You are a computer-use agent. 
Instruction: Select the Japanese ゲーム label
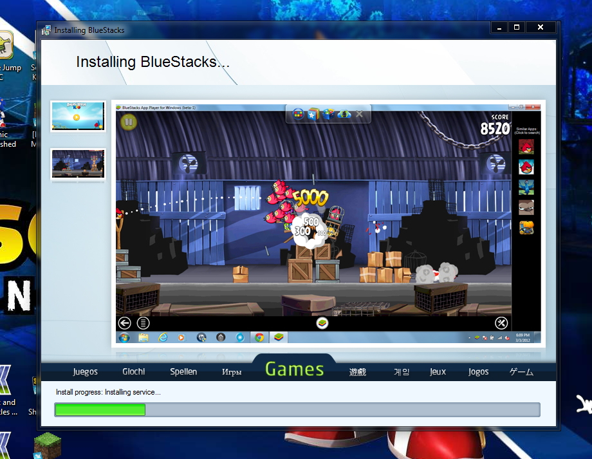click(521, 372)
